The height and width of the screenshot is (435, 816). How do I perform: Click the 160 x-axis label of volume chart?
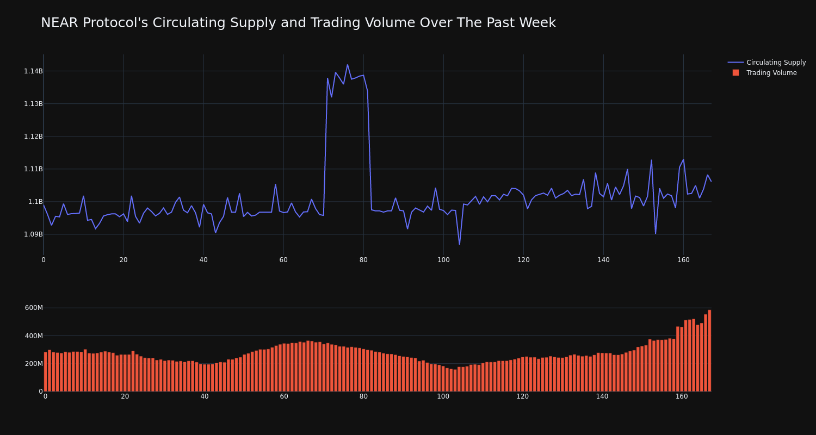coord(682,396)
